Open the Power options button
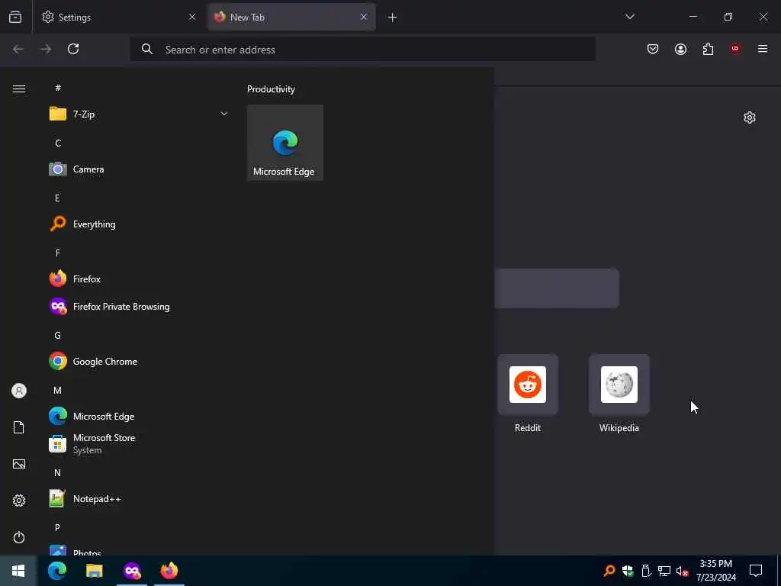The image size is (781, 586). click(x=19, y=537)
